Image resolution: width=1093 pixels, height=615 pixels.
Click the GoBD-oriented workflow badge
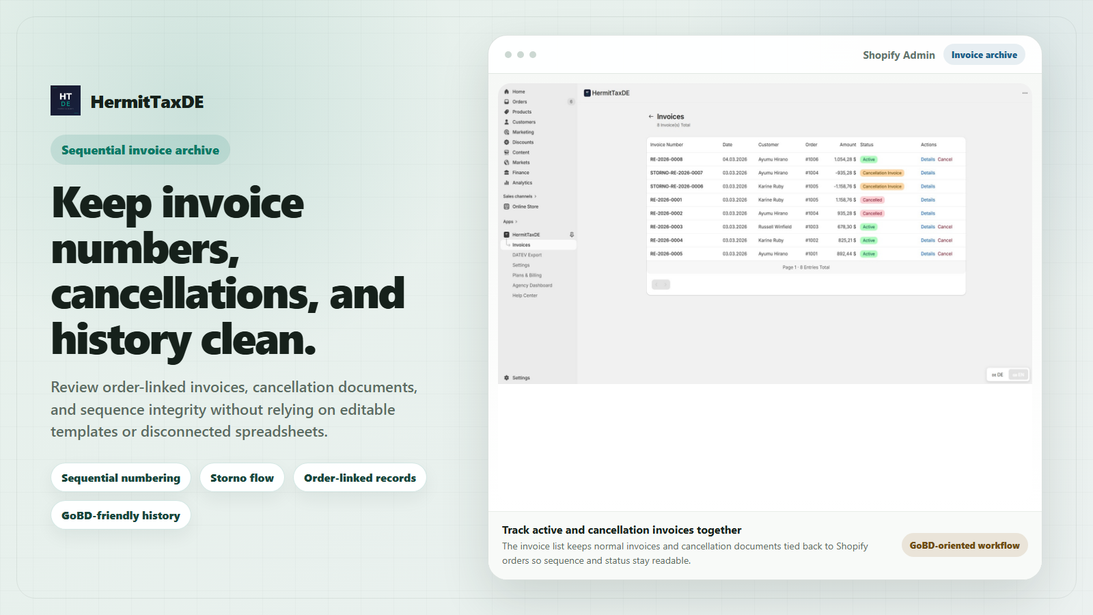[x=965, y=545]
